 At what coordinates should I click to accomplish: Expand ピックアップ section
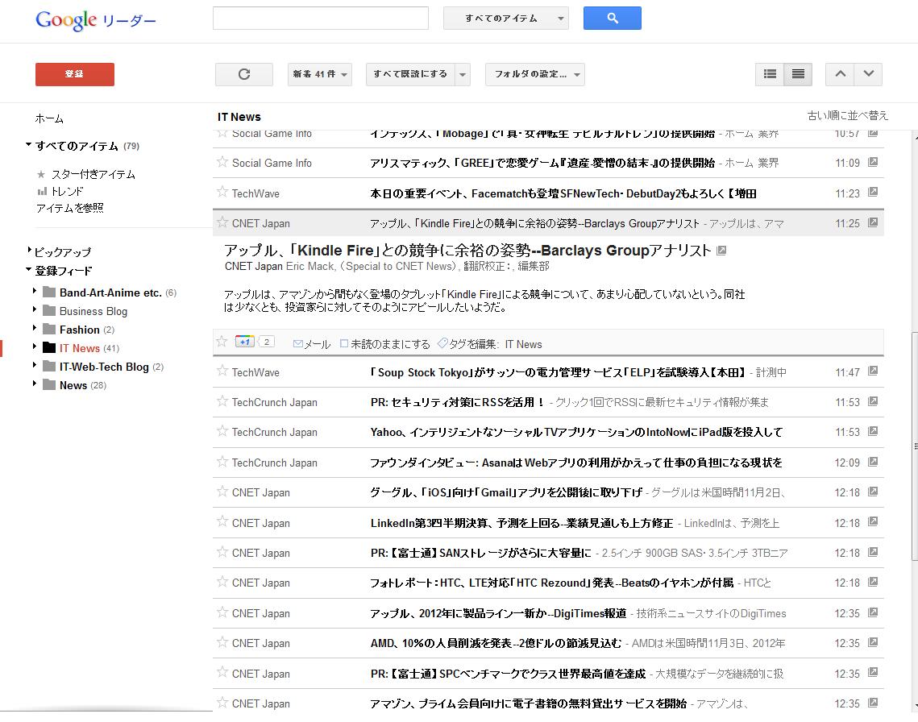tap(29, 251)
